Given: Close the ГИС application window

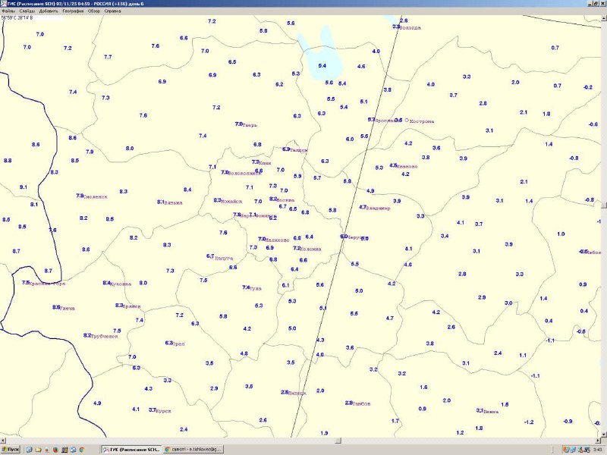Looking at the screenshot, I should (x=602, y=4).
